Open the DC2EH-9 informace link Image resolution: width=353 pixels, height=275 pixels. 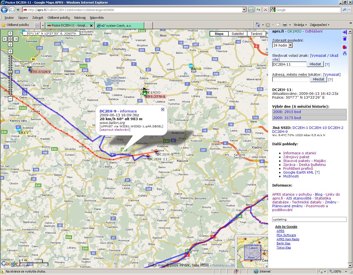pyautogui.click(x=128, y=111)
